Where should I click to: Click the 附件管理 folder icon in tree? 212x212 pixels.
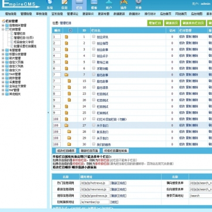click(7, 78)
